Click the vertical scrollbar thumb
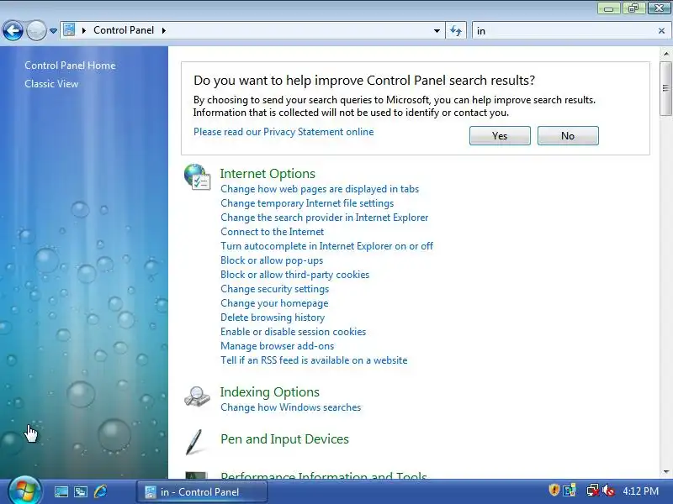 (x=665, y=88)
